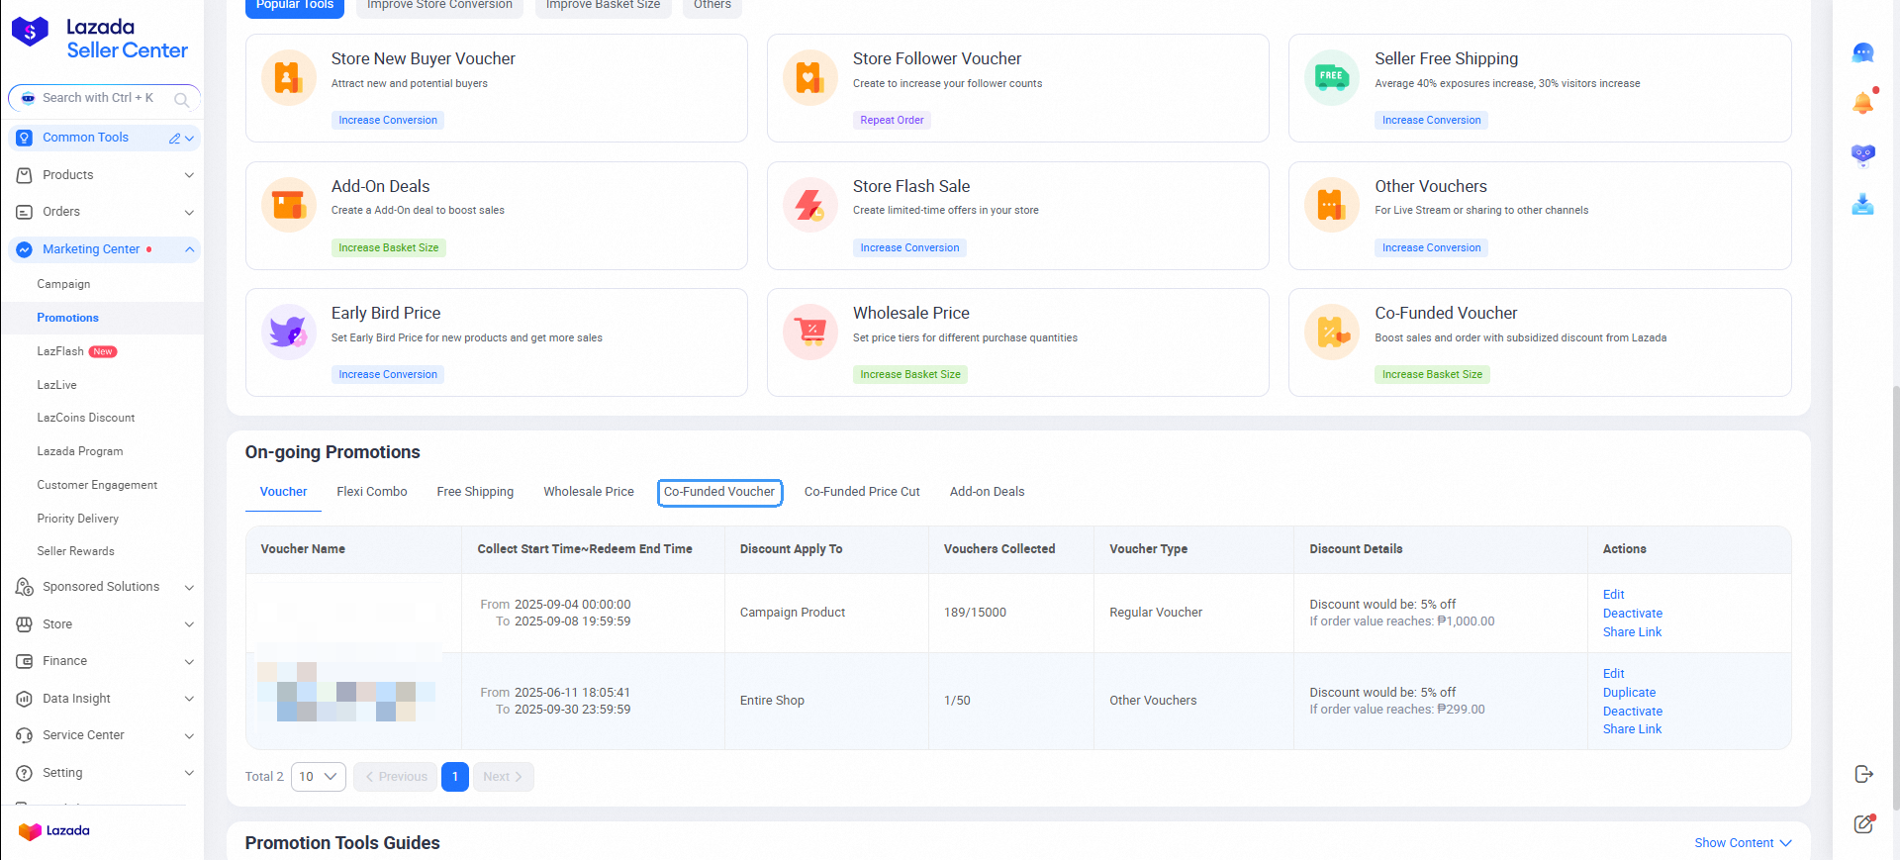Viewport: 1900px width, 860px height.
Task: Open the Wholesale Price promotions tab
Action: click(589, 492)
